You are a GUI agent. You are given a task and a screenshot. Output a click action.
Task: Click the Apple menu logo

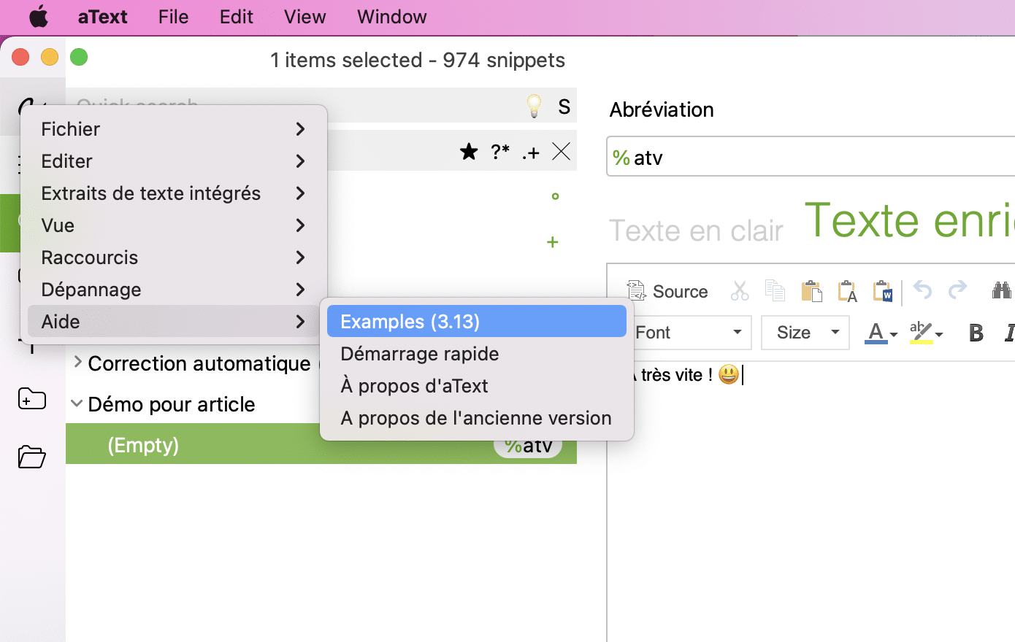[x=39, y=17]
